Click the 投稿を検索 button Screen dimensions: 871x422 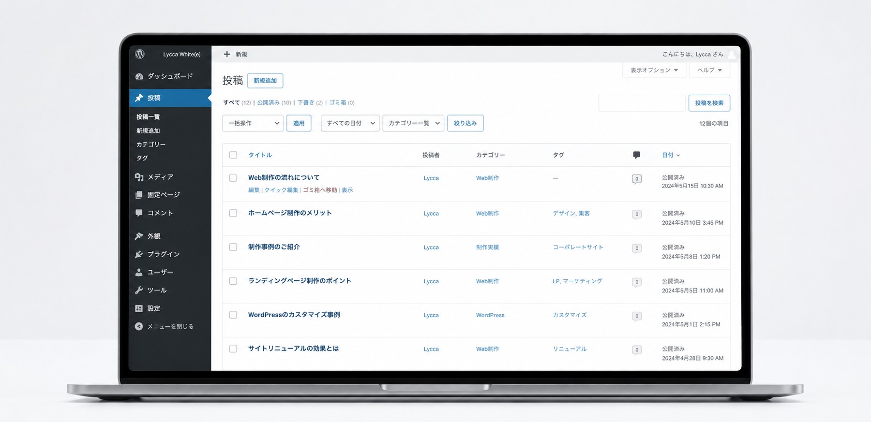[x=709, y=103]
